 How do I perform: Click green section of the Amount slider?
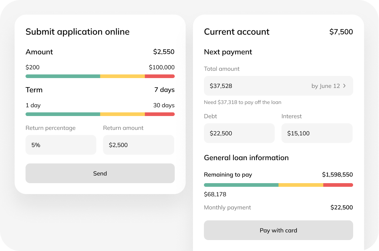pyautogui.click(x=63, y=76)
